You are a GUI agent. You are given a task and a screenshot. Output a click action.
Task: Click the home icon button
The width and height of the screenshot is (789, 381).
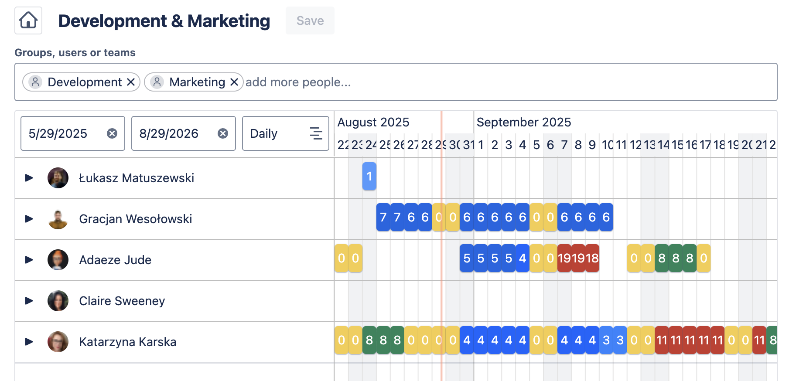click(x=28, y=20)
